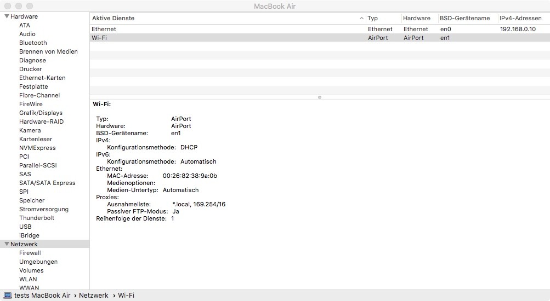Select SAS in the sidebar
The image size is (550, 301).
pyautogui.click(x=25, y=174)
